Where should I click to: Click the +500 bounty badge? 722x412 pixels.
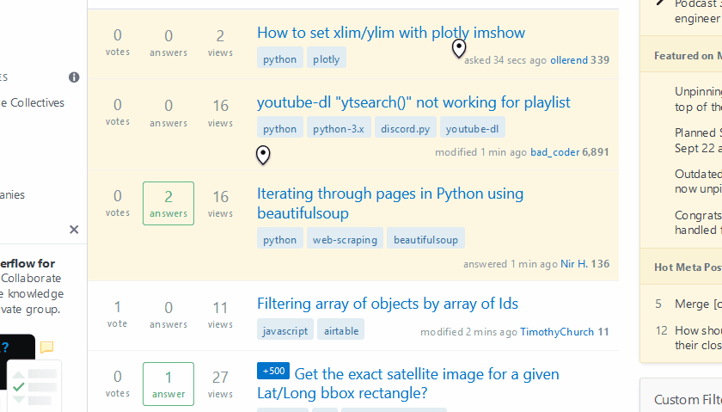pos(272,372)
